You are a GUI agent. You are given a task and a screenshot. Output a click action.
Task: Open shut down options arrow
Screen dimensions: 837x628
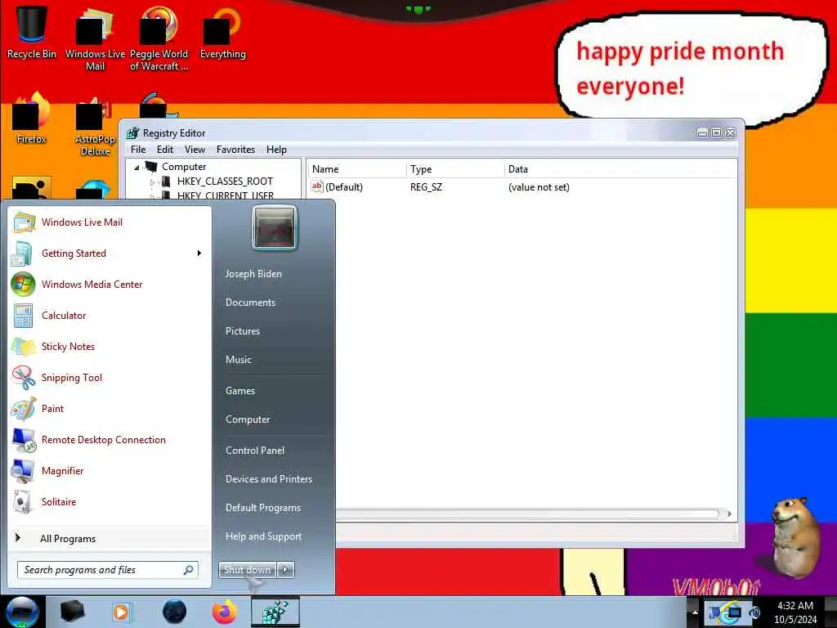pos(285,570)
